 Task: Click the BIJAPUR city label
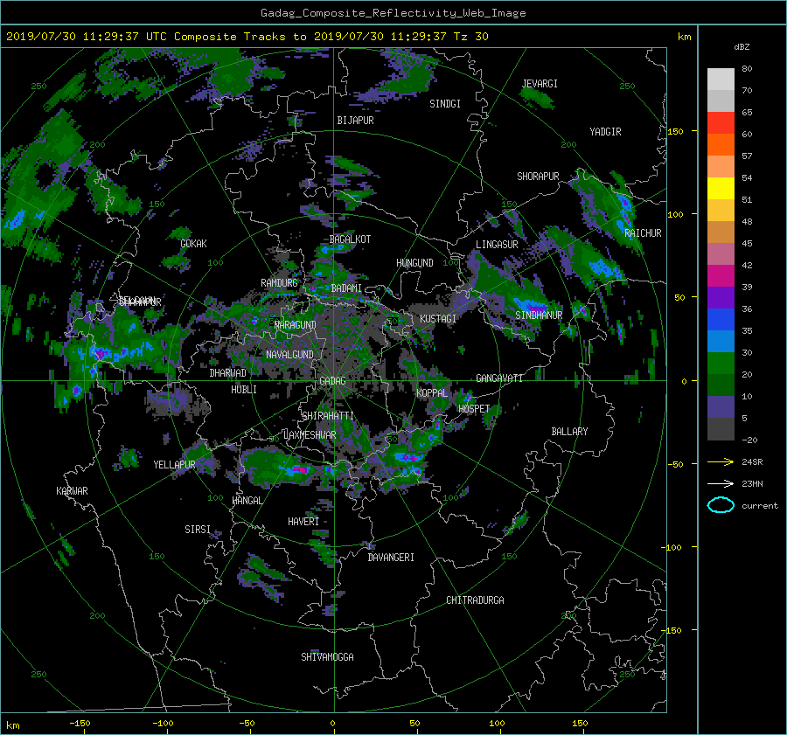click(x=355, y=121)
